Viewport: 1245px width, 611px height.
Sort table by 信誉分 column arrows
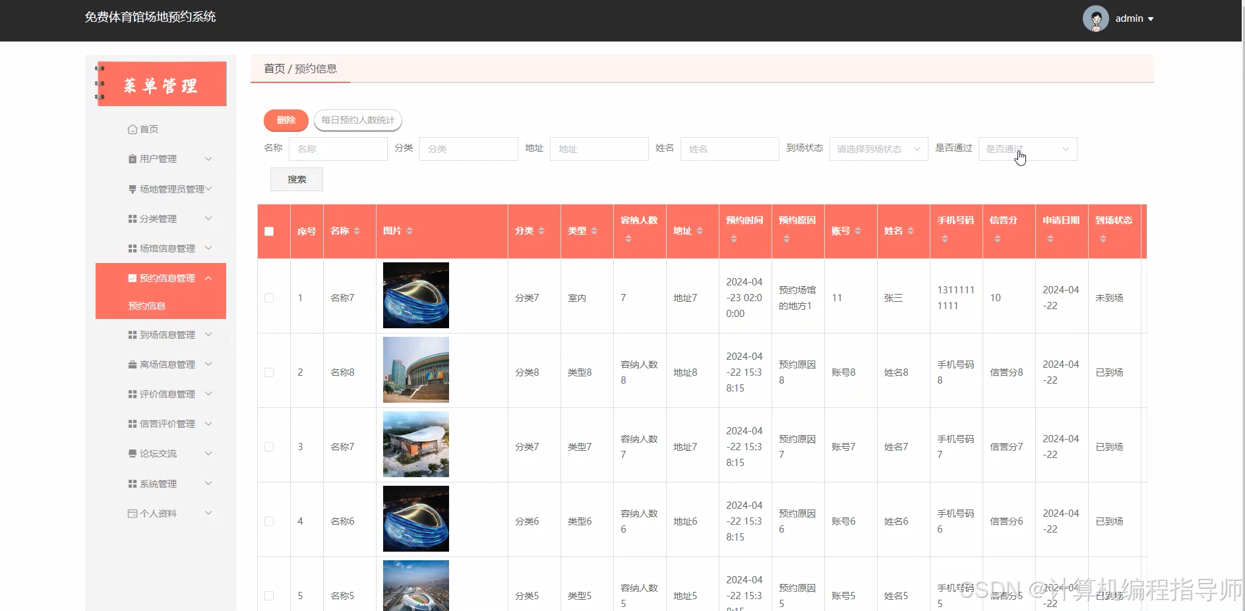(998, 239)
